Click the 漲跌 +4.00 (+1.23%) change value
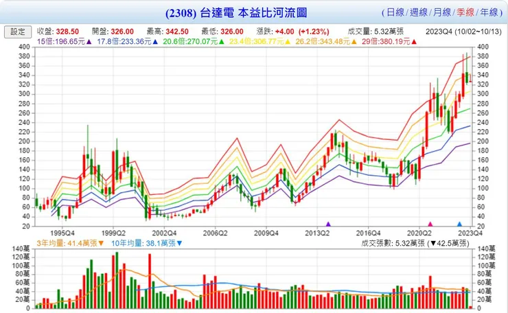The height and width of the screenshot is (313, 508). click(x=302, y=32)
